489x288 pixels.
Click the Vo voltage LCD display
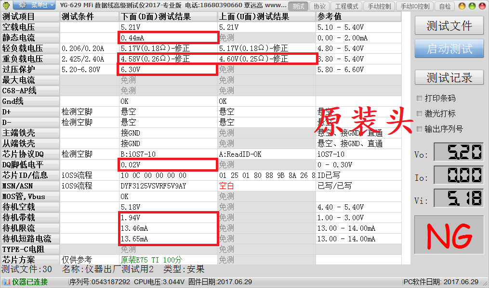(x=459, y=152)
